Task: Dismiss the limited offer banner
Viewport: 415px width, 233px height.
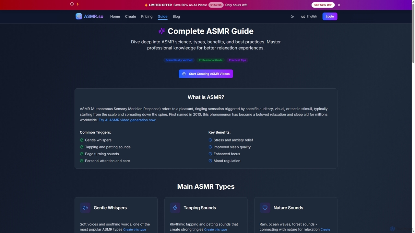Action: (x=339, y=5)
